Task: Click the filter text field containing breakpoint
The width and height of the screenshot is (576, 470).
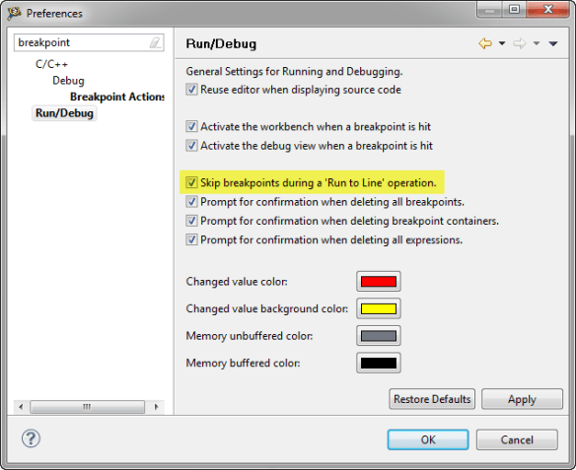Action: point(89,42)
